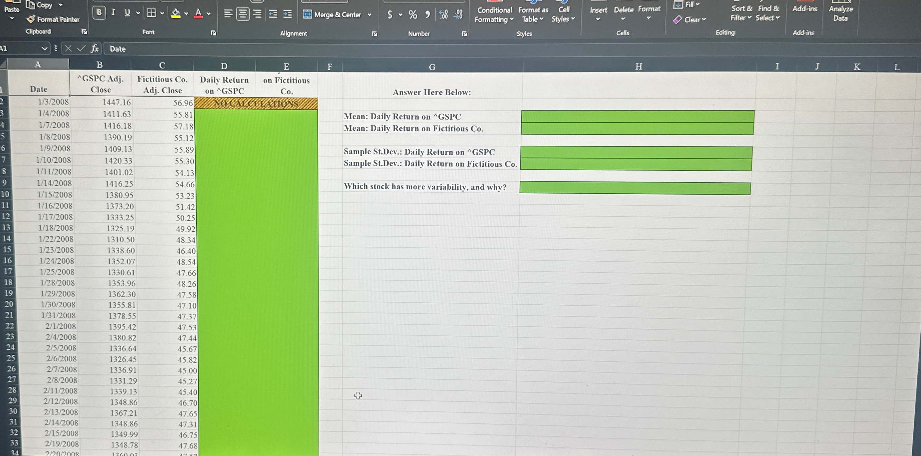
Task: Toggle Bold formatting
Action: (x=99, y=13)
